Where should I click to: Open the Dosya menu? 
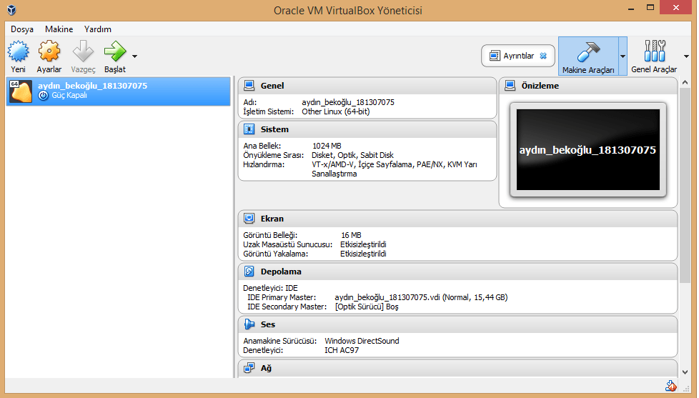[x=22, y=29]
